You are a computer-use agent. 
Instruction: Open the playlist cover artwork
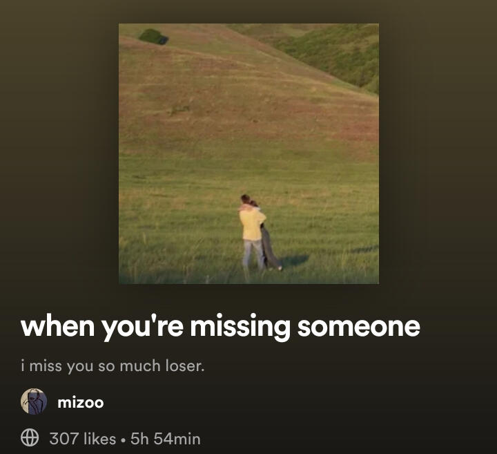pyautogui.click(x=248, y=154)
